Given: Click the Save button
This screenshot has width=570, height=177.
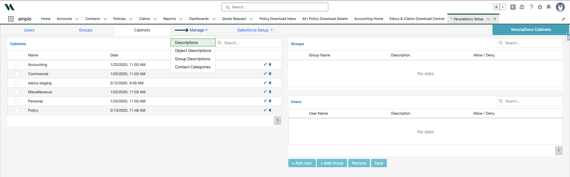Looking at the screenshot, I should [x=379, y=163].
